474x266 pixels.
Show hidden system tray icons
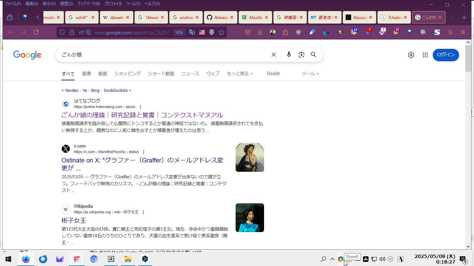(332, 259)
